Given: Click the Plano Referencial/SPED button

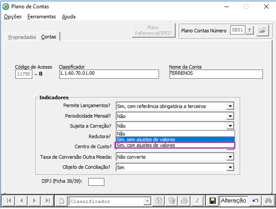Looking at the screenshot, I should pyautogui.click(x=153, y=30).
